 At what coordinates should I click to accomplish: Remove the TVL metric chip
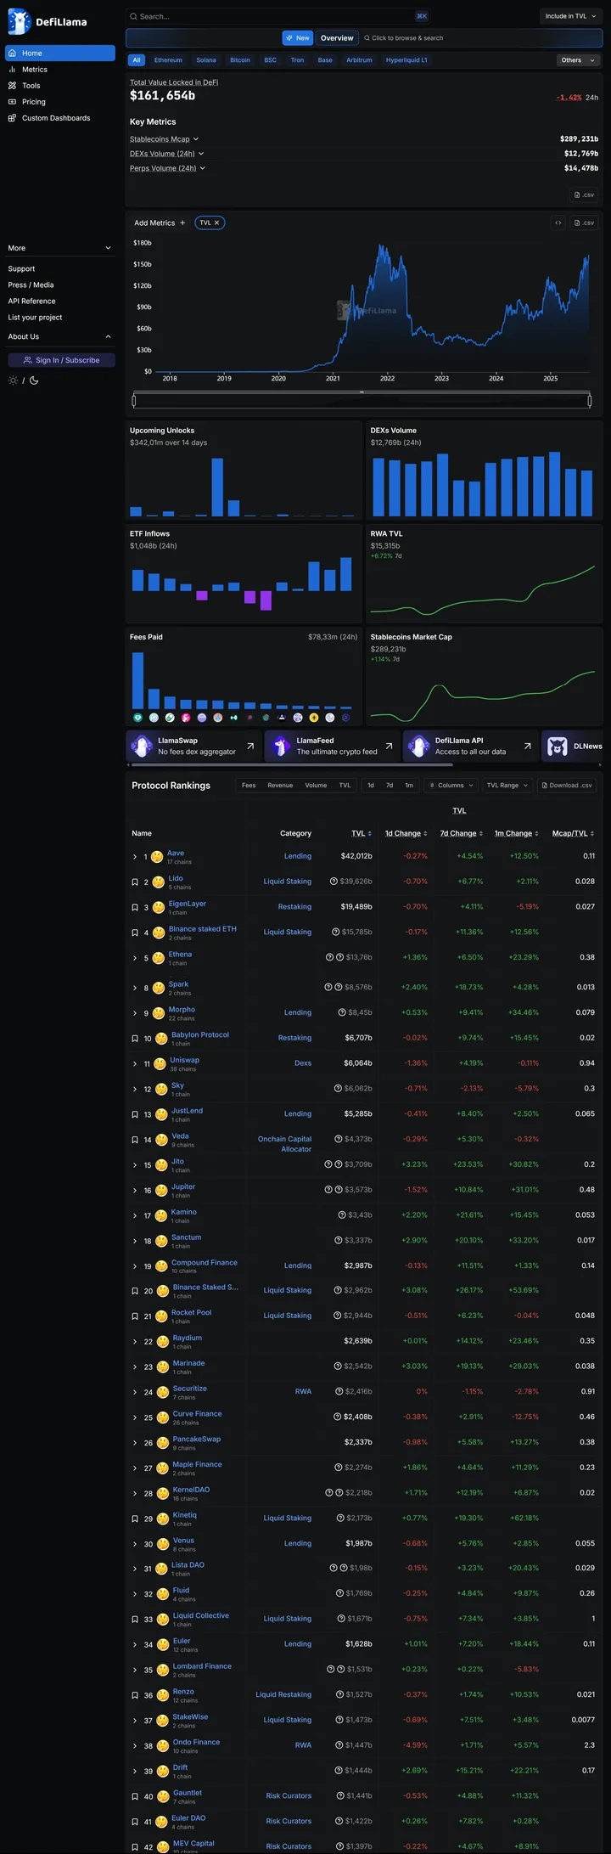(217, 223)
